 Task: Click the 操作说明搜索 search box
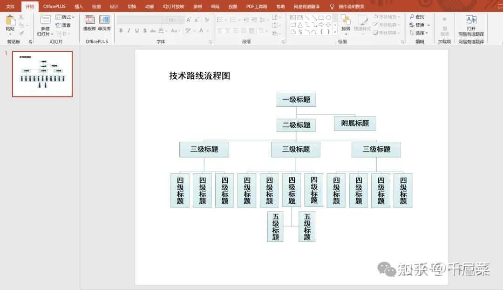pos(351,7)
